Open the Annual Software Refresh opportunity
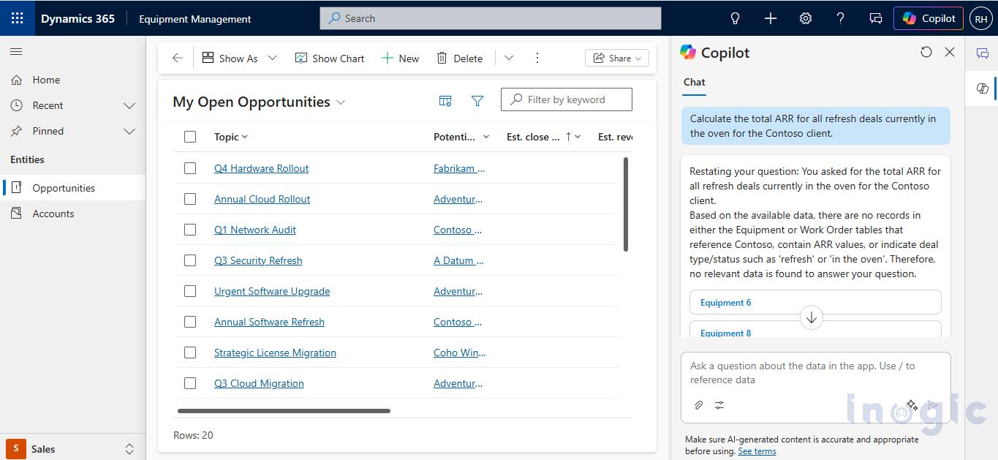 point(269,322)
